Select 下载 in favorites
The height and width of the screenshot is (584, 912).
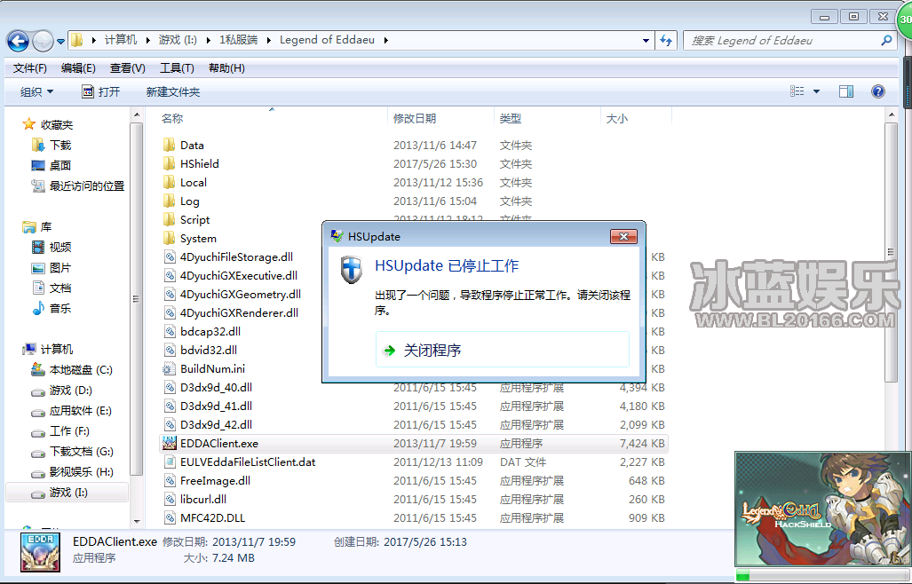click(52, 145)
